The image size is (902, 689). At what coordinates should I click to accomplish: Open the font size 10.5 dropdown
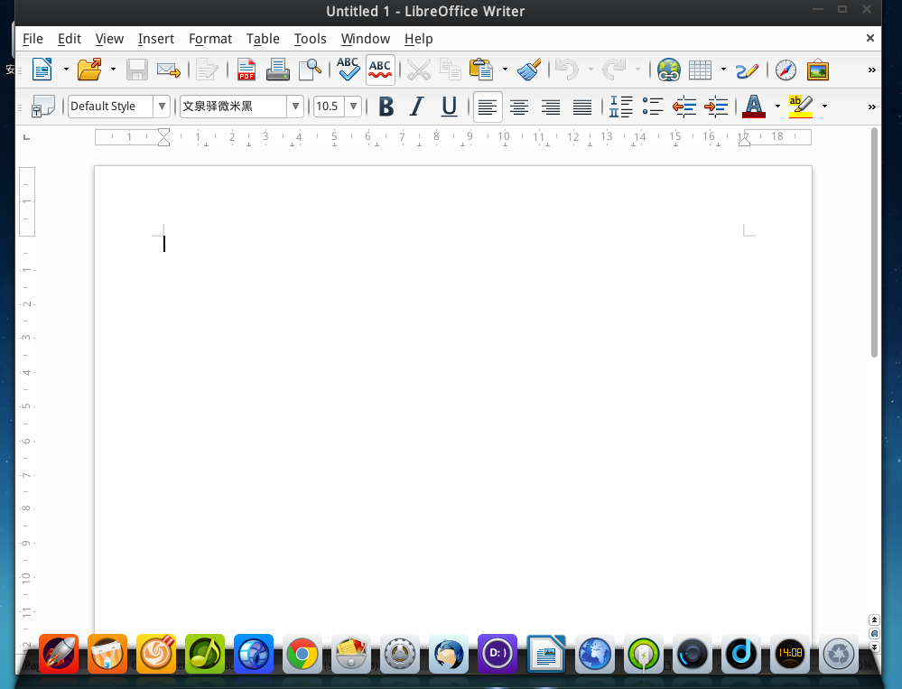353,107
